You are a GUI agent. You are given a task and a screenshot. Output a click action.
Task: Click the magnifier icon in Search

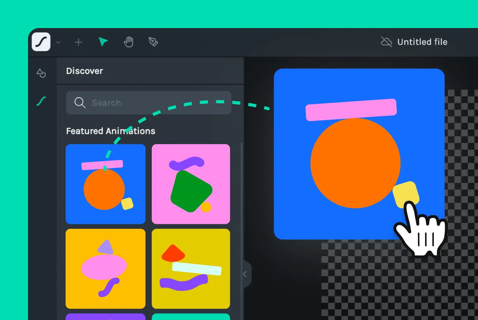80,103
